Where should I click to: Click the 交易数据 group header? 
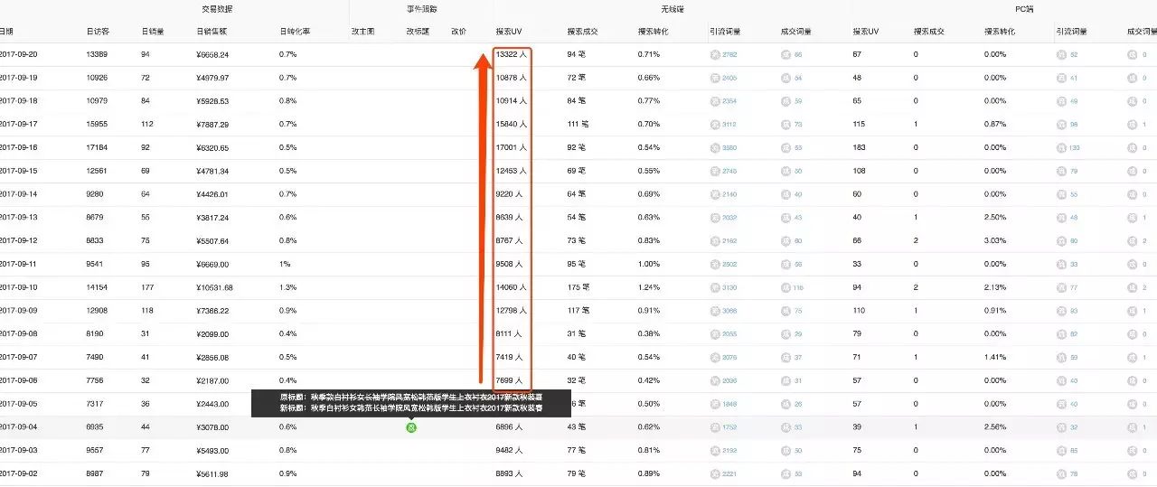tap(217, 8)
